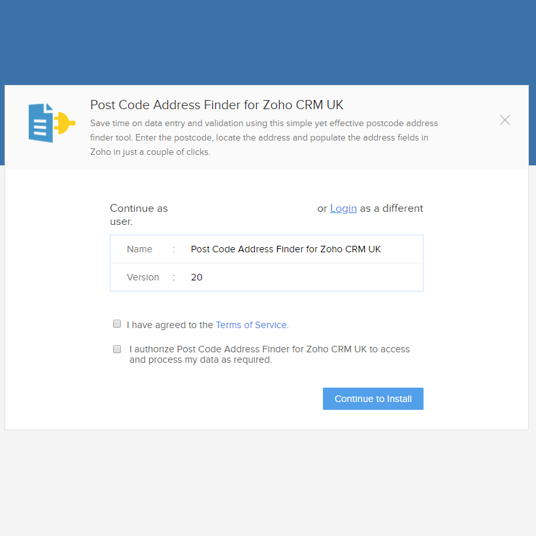Click the 'Continue as' text
Screen dimensions: 536x536
point(139,208)
